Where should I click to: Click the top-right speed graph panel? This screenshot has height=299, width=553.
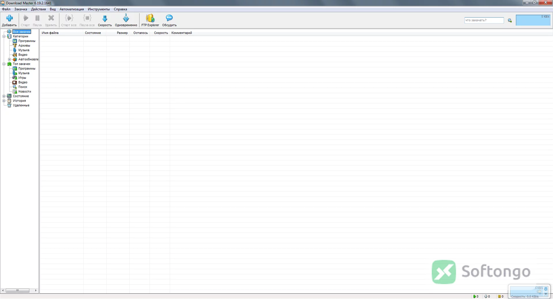click(533, 20)
